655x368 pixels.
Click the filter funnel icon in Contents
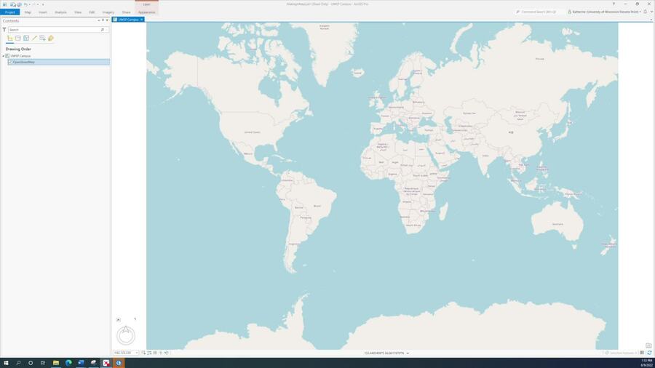click(4, 30)
